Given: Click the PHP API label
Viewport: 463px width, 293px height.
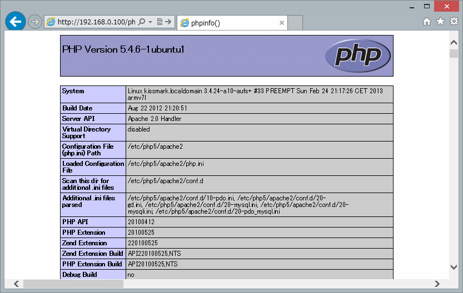Looking at the screenshot, I should pos(75,221).
